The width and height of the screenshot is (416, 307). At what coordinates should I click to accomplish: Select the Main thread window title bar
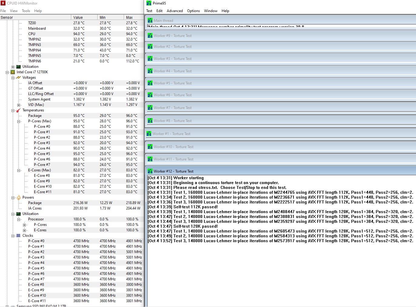point(281,20)
